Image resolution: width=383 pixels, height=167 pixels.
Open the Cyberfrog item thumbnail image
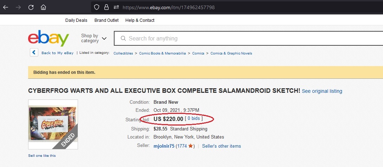point(53,124)
